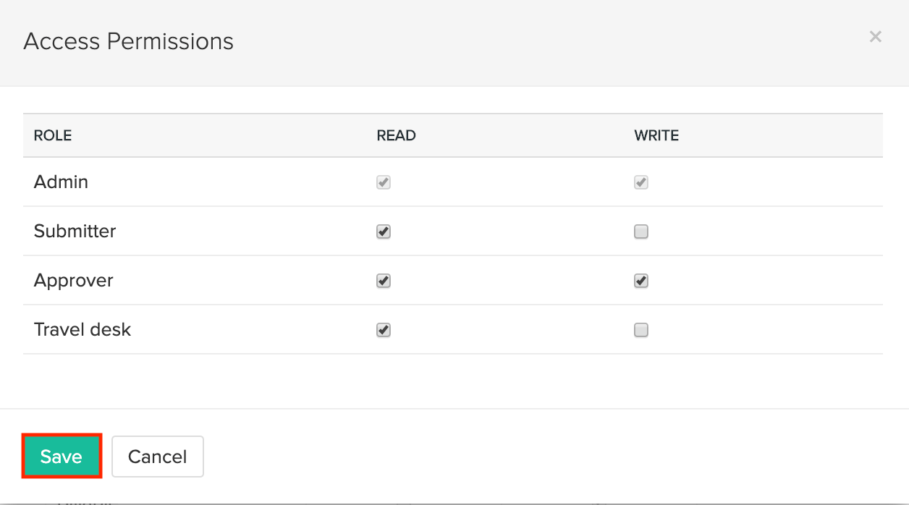Image resolution: width=909 pixels, height=505 pixels.
Task: Uncheck write permission for Approver
Action: pos(640,281)
